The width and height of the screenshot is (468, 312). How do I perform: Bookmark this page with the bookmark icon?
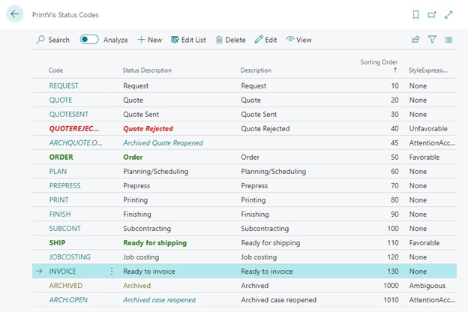point(415,15)
